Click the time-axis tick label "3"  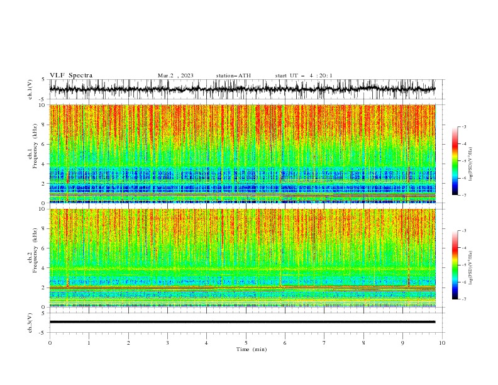(x=167, y=343)
